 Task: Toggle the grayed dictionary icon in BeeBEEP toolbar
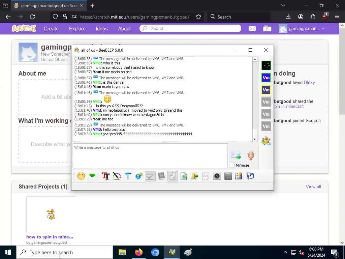coord(161,176)
